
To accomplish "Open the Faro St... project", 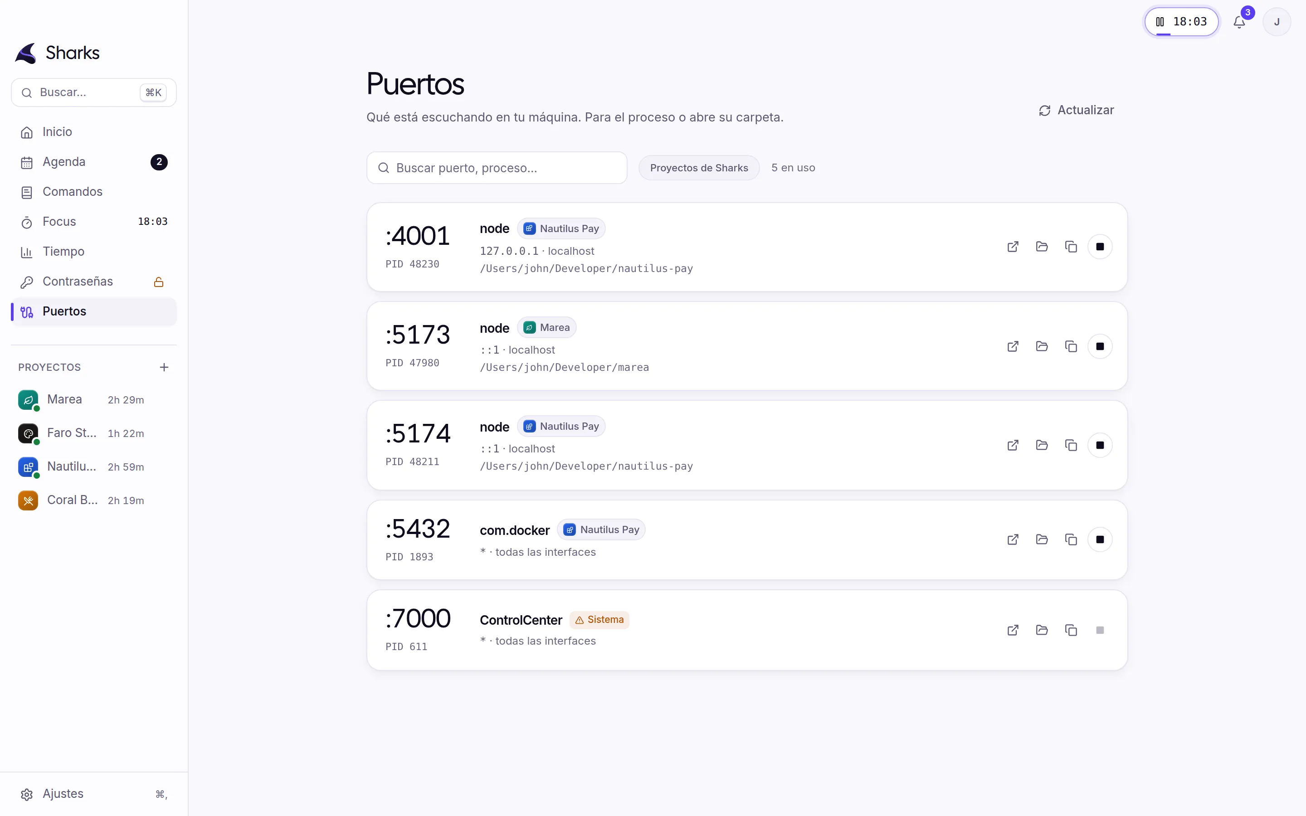I will click(x=94, y=433).
